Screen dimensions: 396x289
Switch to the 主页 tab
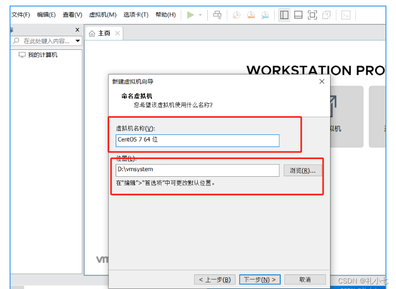pyautogui.click(x=104, y=33)
